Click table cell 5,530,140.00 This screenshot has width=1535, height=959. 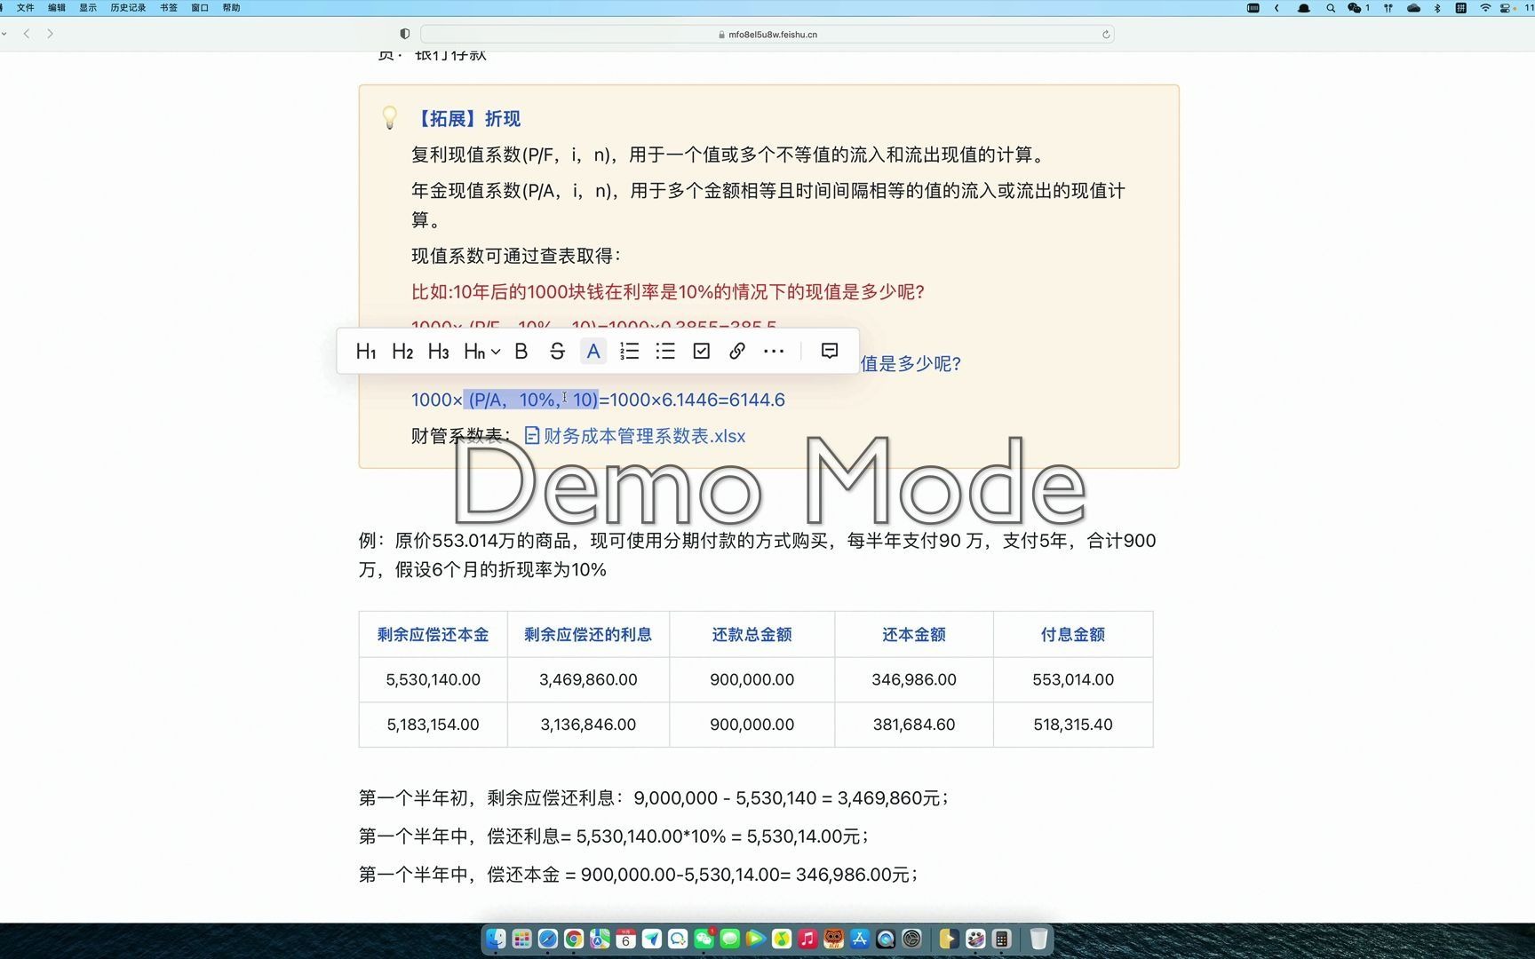(x=433, y=679)
